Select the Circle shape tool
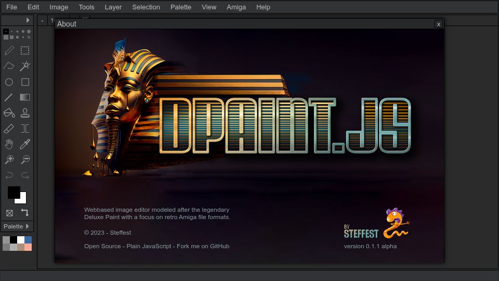The width and height of the screenshot is (499, 281). [x=9, y=82]
